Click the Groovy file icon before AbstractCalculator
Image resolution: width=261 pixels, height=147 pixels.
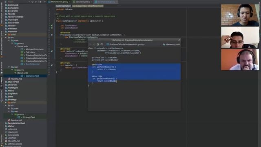click(22, 49)
